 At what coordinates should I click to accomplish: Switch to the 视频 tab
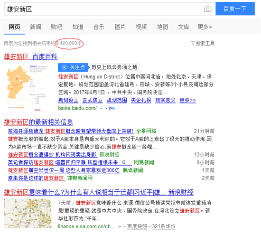click(x=141, y=27)
